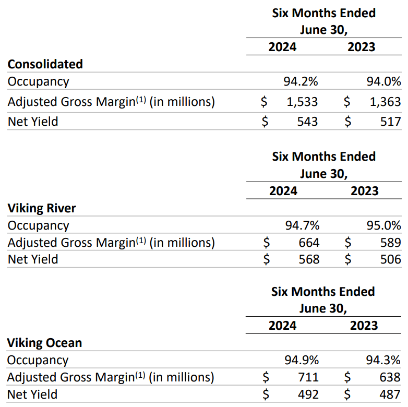
Task: Select the Viking Ocean occupancy value 94.9%
Action: pyautogui.click(x=301, y=361)
